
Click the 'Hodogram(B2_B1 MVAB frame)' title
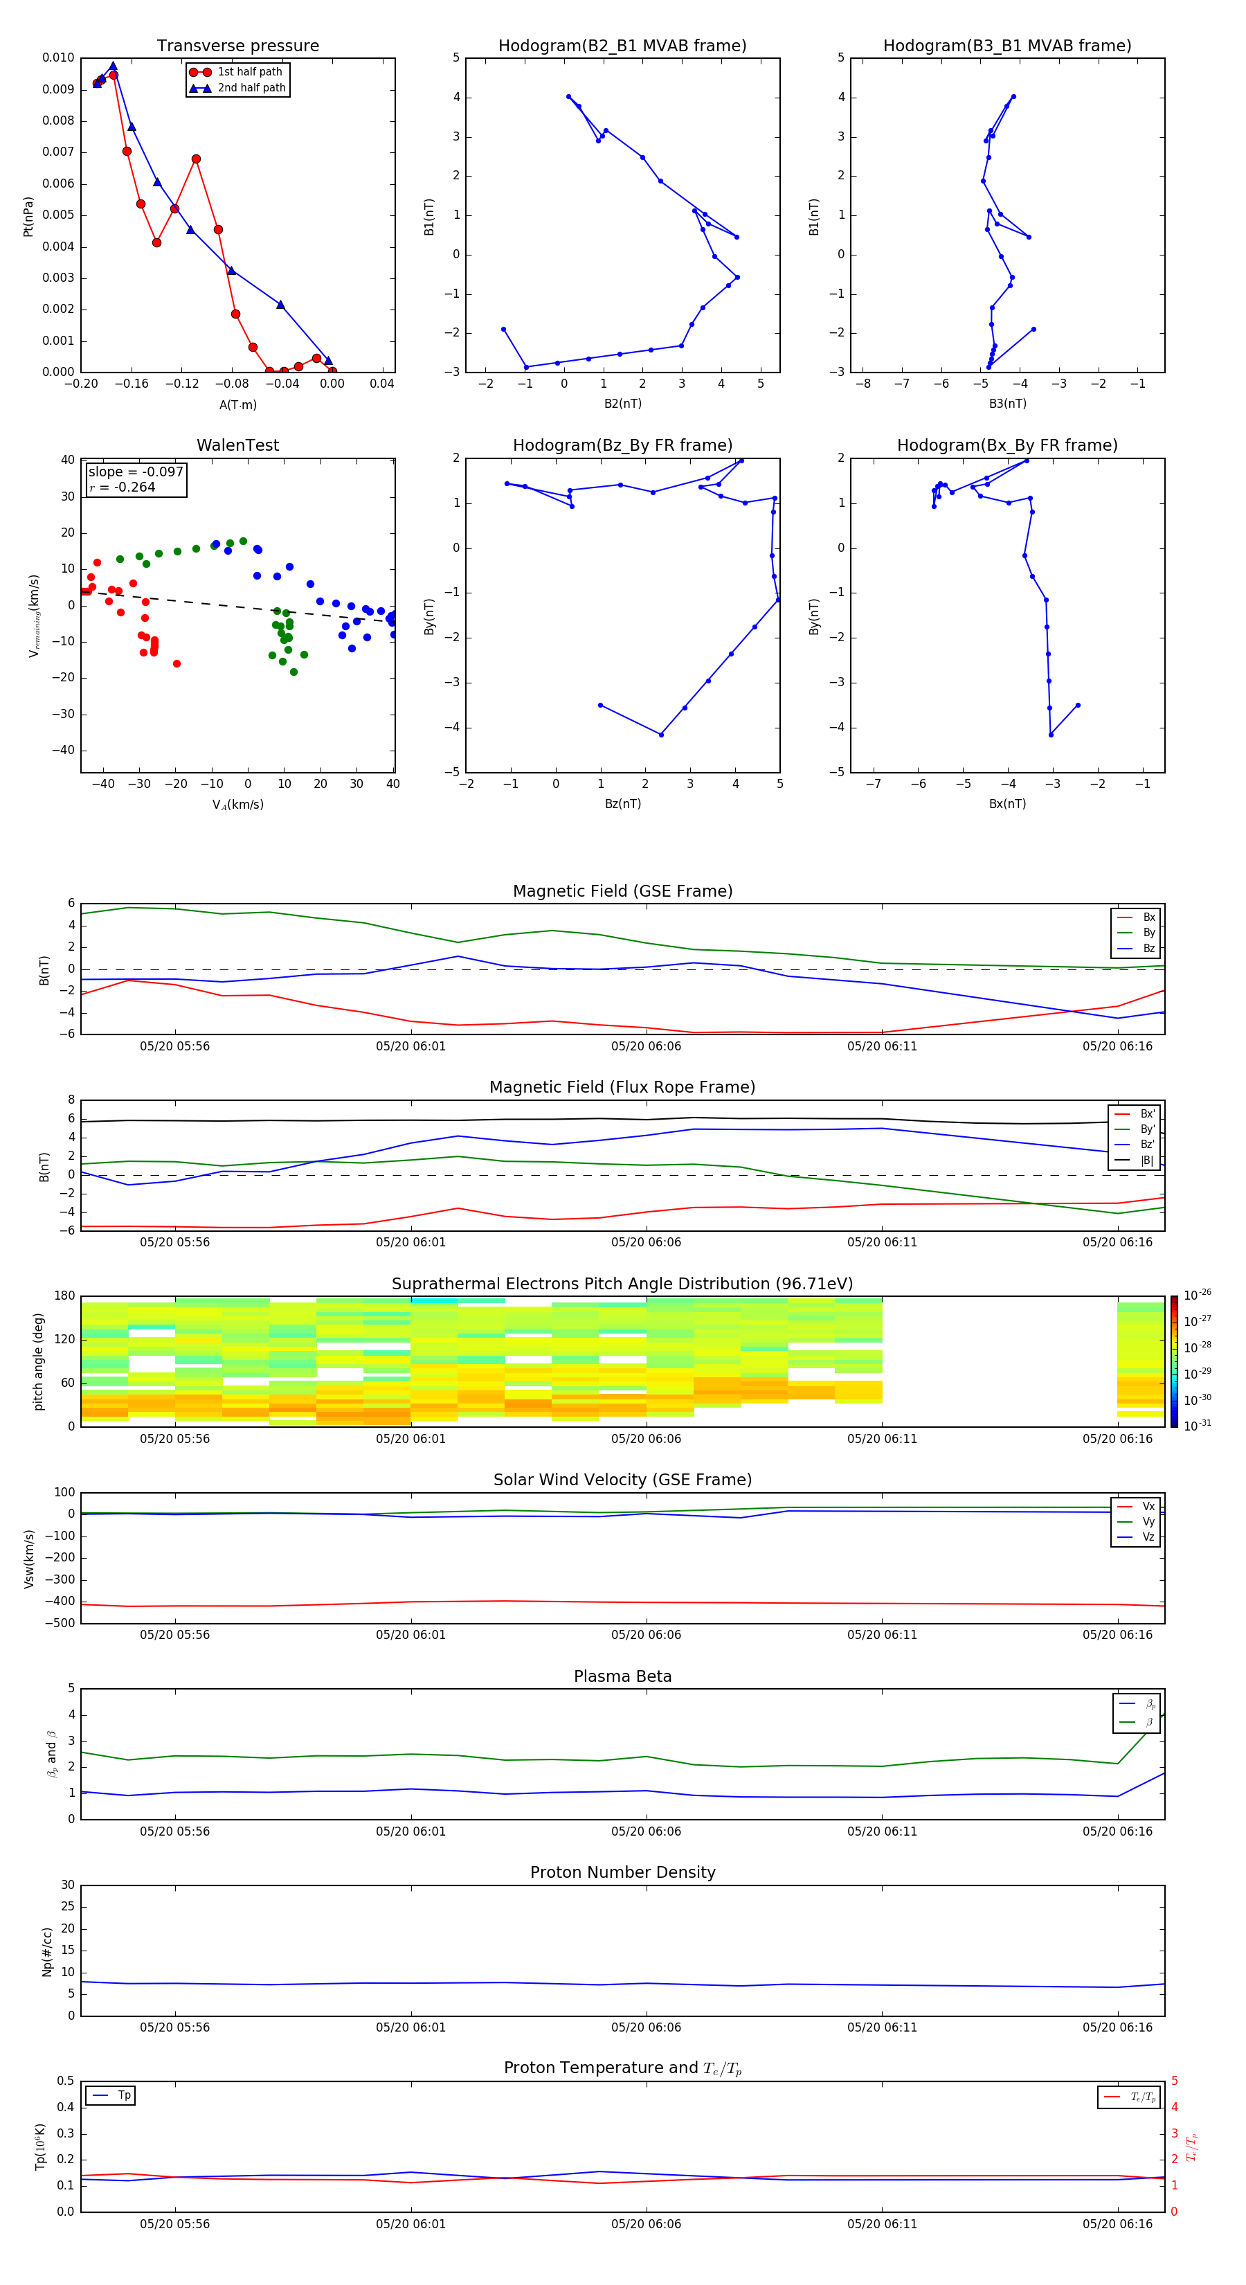pos(622,46)
